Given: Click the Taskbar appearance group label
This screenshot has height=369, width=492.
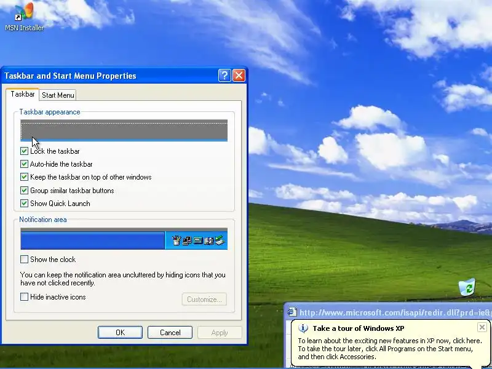Looking at the screenshot, I should (50, 112).
